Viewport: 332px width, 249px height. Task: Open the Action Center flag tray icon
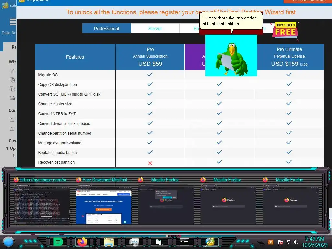[280, 242]
